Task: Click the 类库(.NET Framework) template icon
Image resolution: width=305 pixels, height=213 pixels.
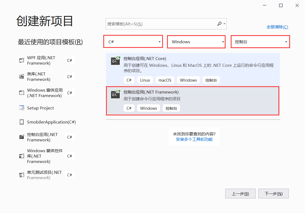Action: pos(21,76)
